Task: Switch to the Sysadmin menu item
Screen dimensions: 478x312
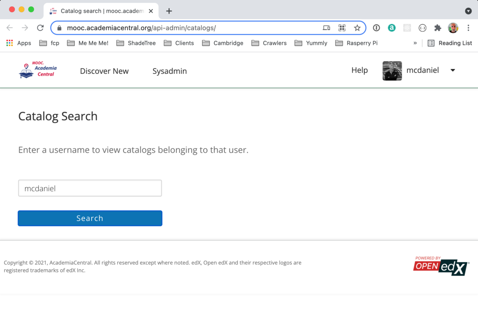Action: [x=169, y=71]
